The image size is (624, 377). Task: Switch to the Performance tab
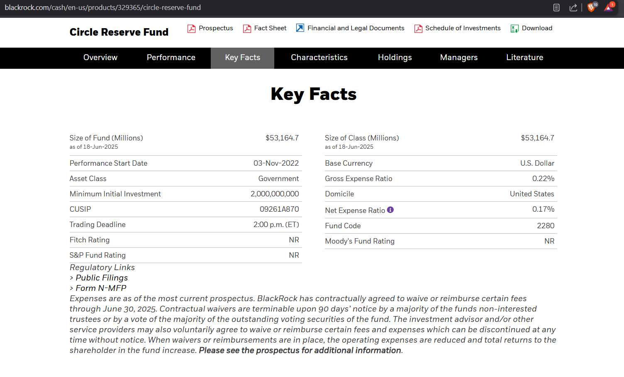tap(171, 58)
